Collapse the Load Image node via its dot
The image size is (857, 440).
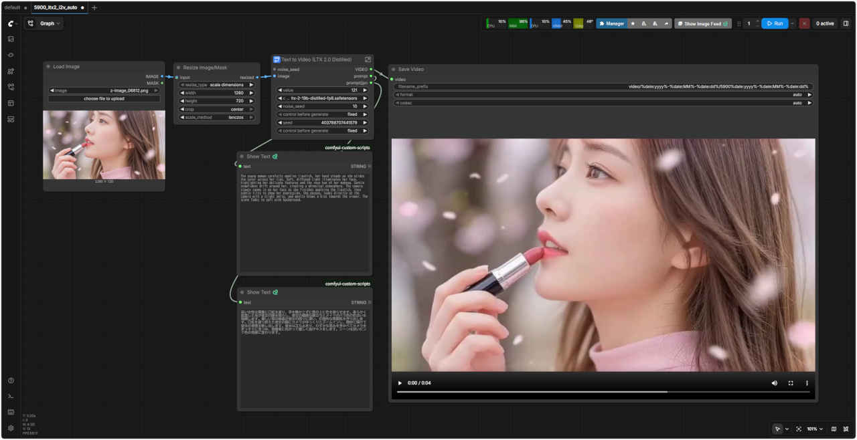click(48, 67)
